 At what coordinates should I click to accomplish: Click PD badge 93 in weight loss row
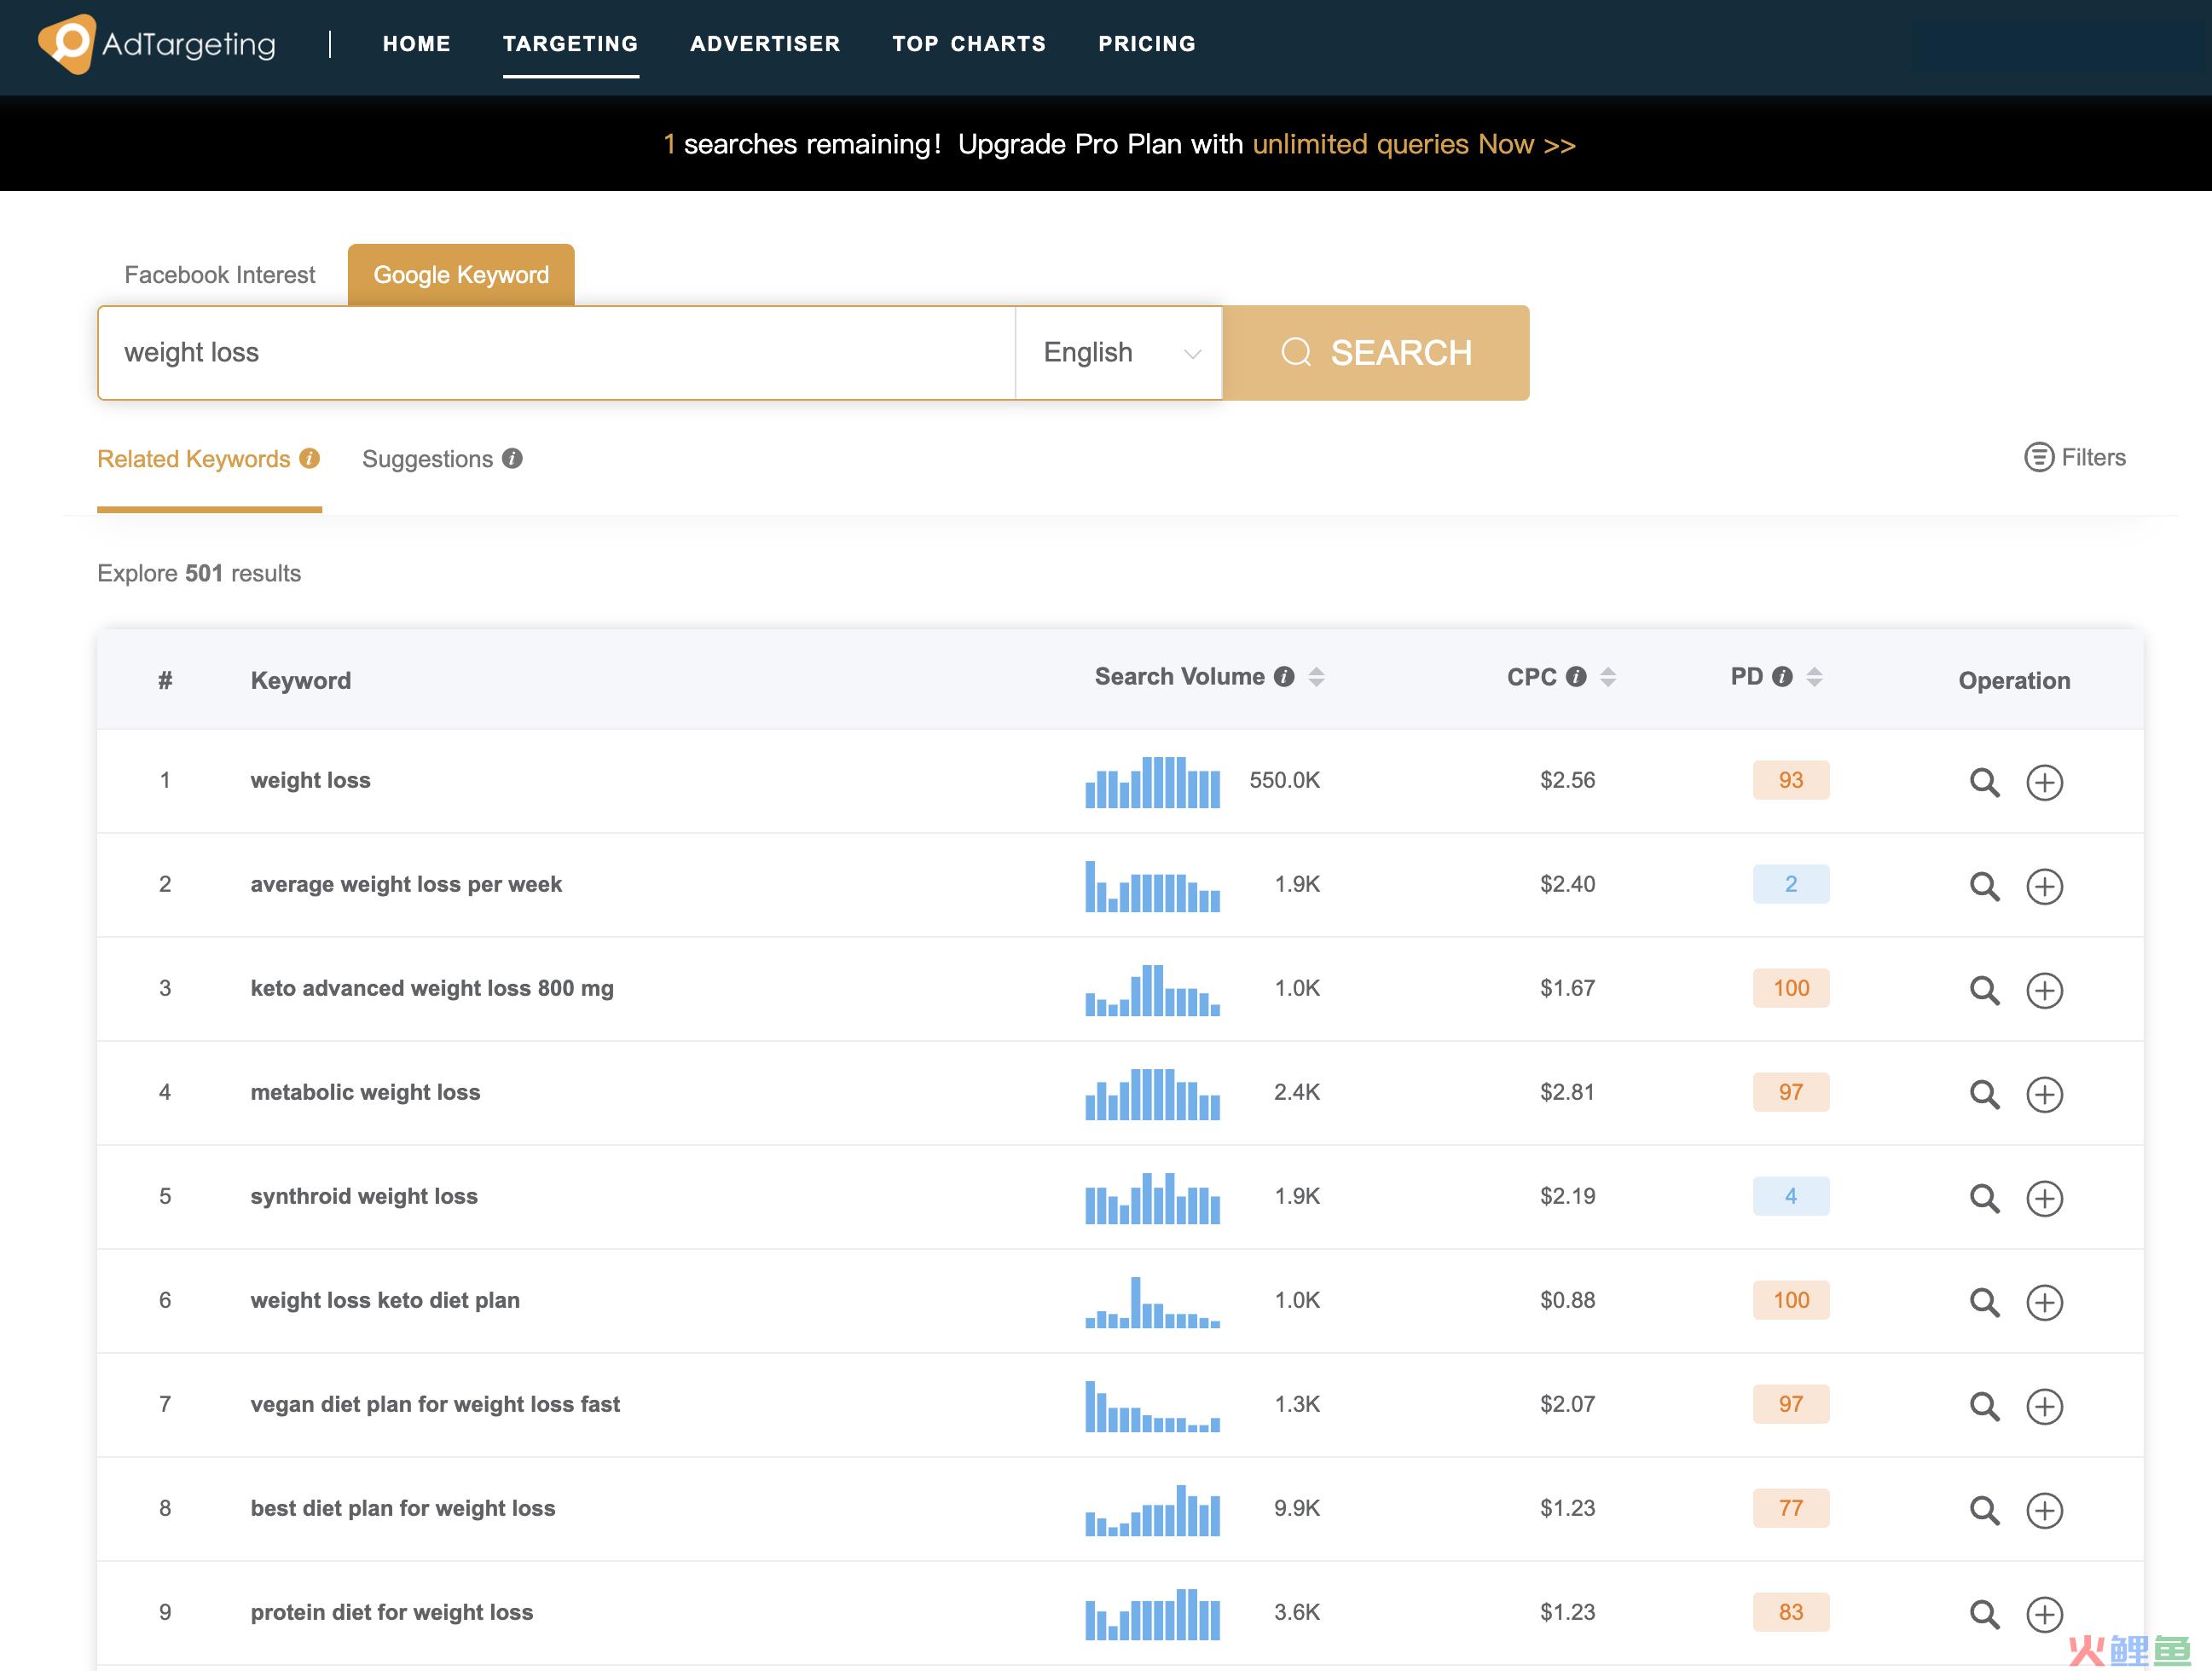(1791, 780)
